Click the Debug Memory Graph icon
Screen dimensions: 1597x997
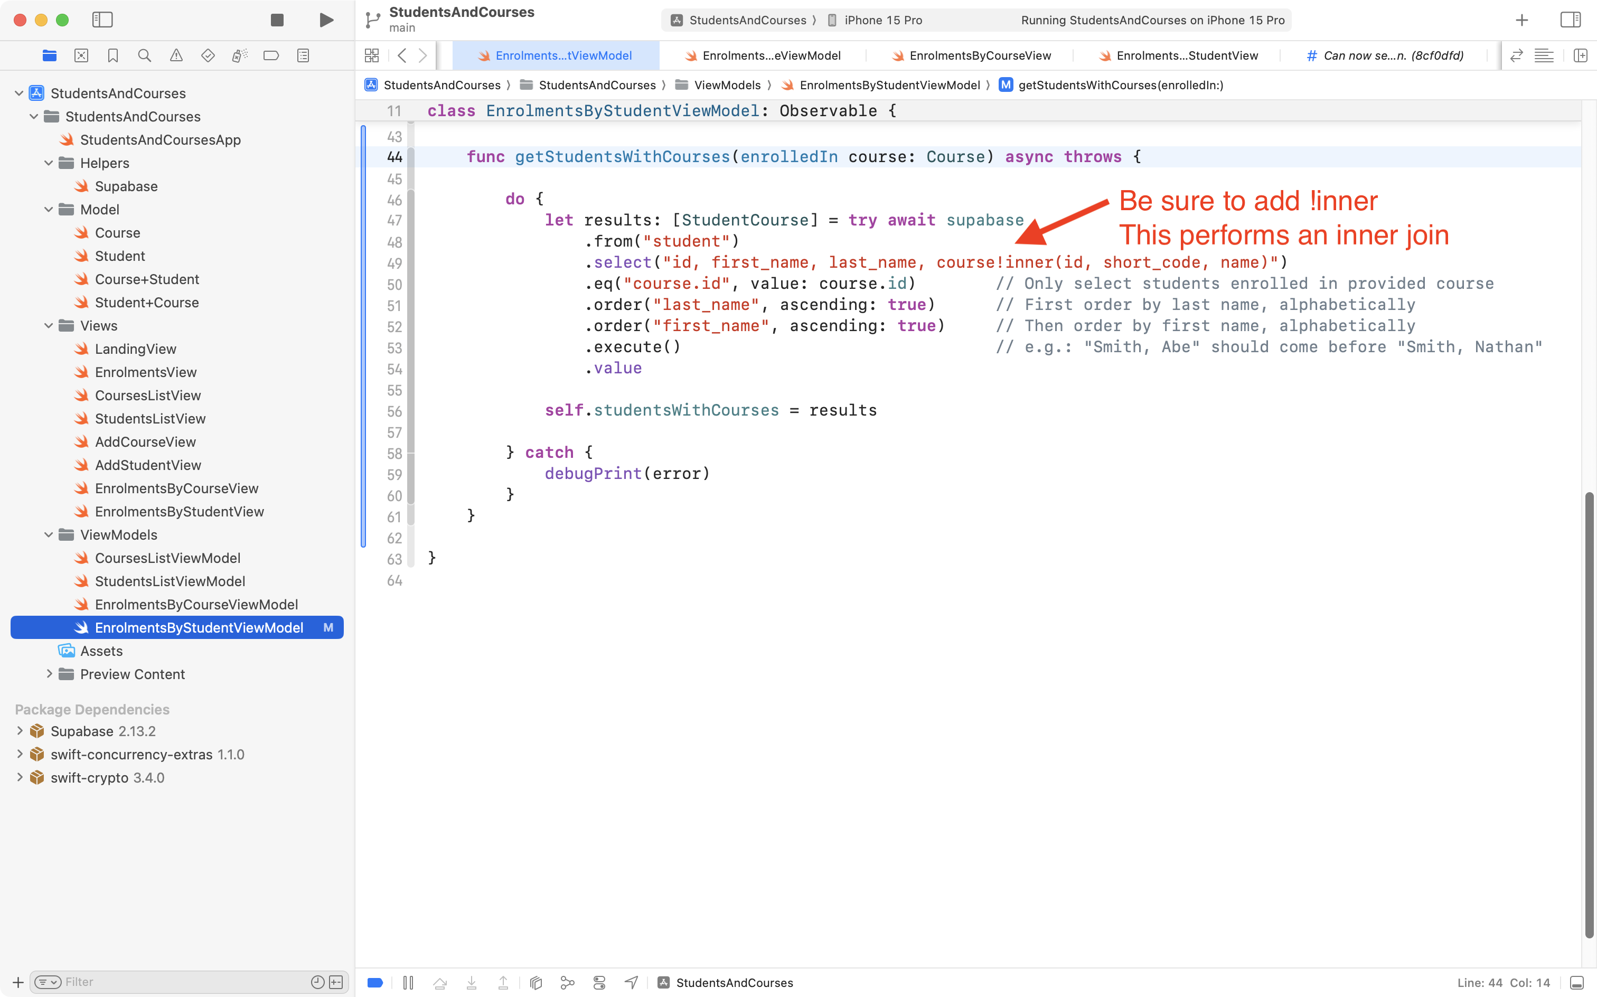567,983
